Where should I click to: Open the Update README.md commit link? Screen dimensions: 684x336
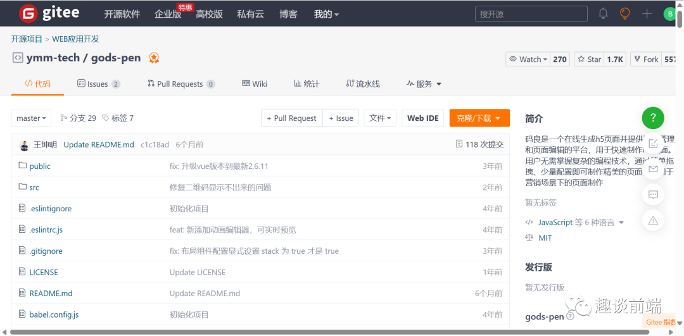[x=99, y=145]
